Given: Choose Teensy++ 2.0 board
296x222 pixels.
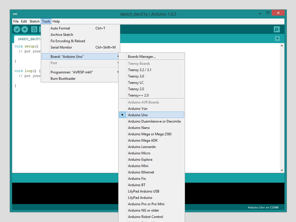Looking at the screenshot, I should click(x=151, y=95).
